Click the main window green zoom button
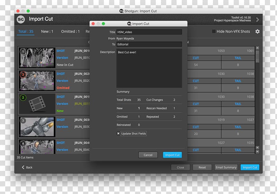 (28, 11)
